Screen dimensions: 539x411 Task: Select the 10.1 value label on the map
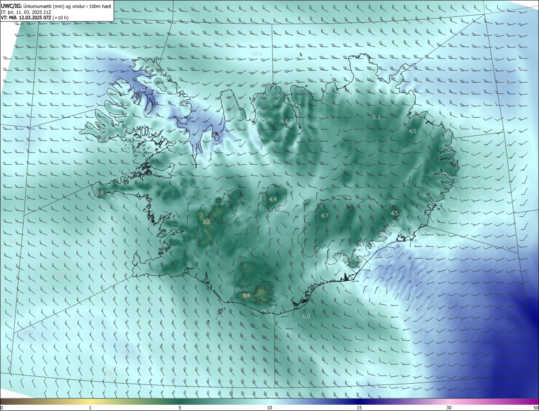point(257,54)
